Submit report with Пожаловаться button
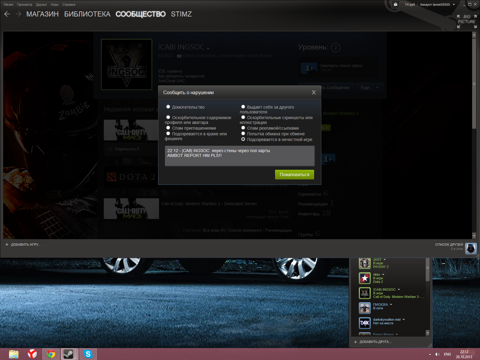The image size is (480, 360). (295, 175)
